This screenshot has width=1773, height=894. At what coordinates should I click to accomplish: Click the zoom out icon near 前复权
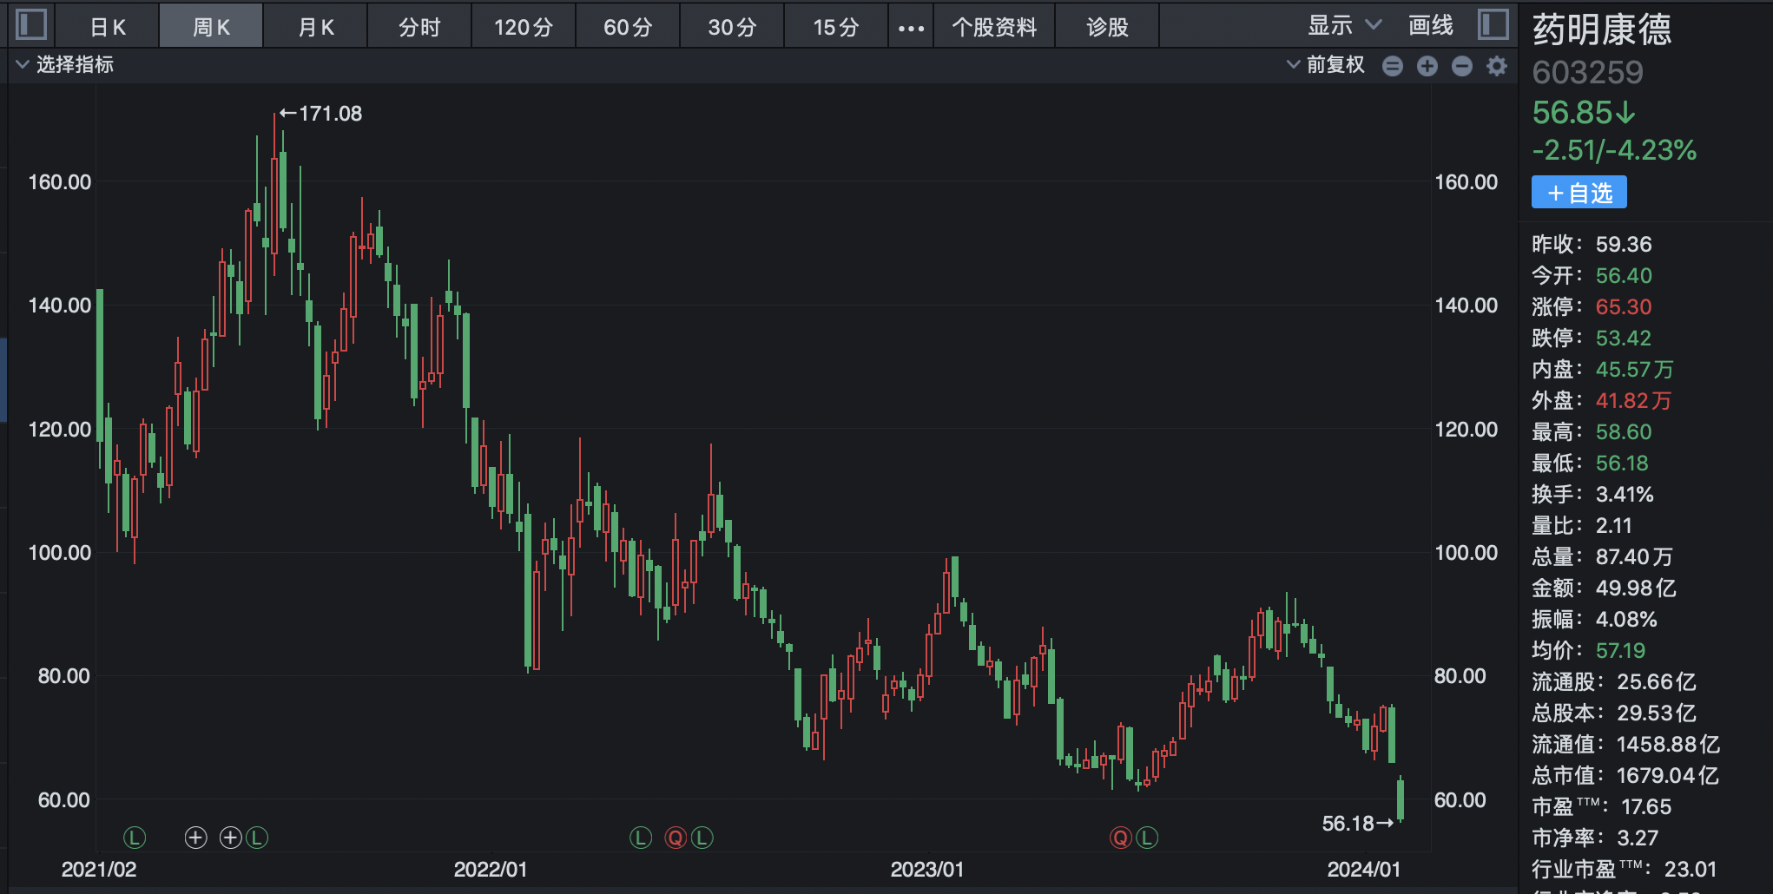[1461, 66]
